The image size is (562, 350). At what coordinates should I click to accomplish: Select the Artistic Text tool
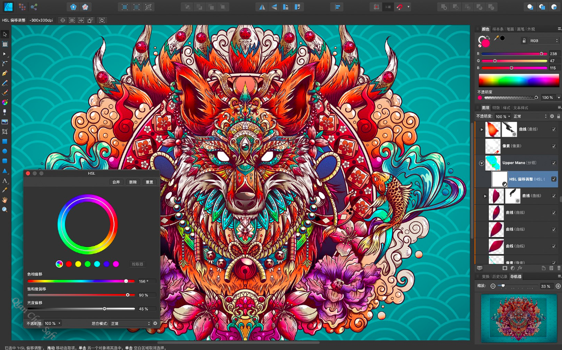(x=5, y=180)
